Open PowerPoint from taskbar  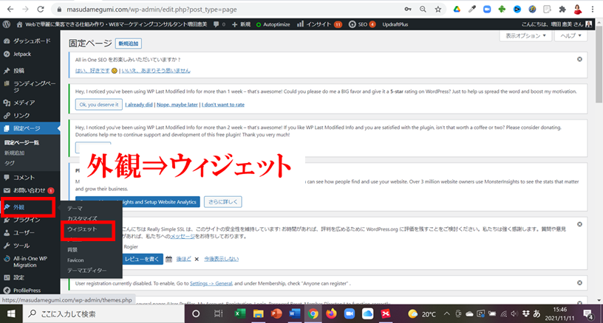click(x=276, y=314)
